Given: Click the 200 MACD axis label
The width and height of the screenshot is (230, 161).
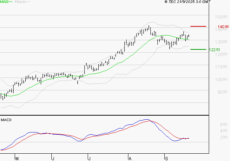Looking at the screenshot, I should (224, 137).
